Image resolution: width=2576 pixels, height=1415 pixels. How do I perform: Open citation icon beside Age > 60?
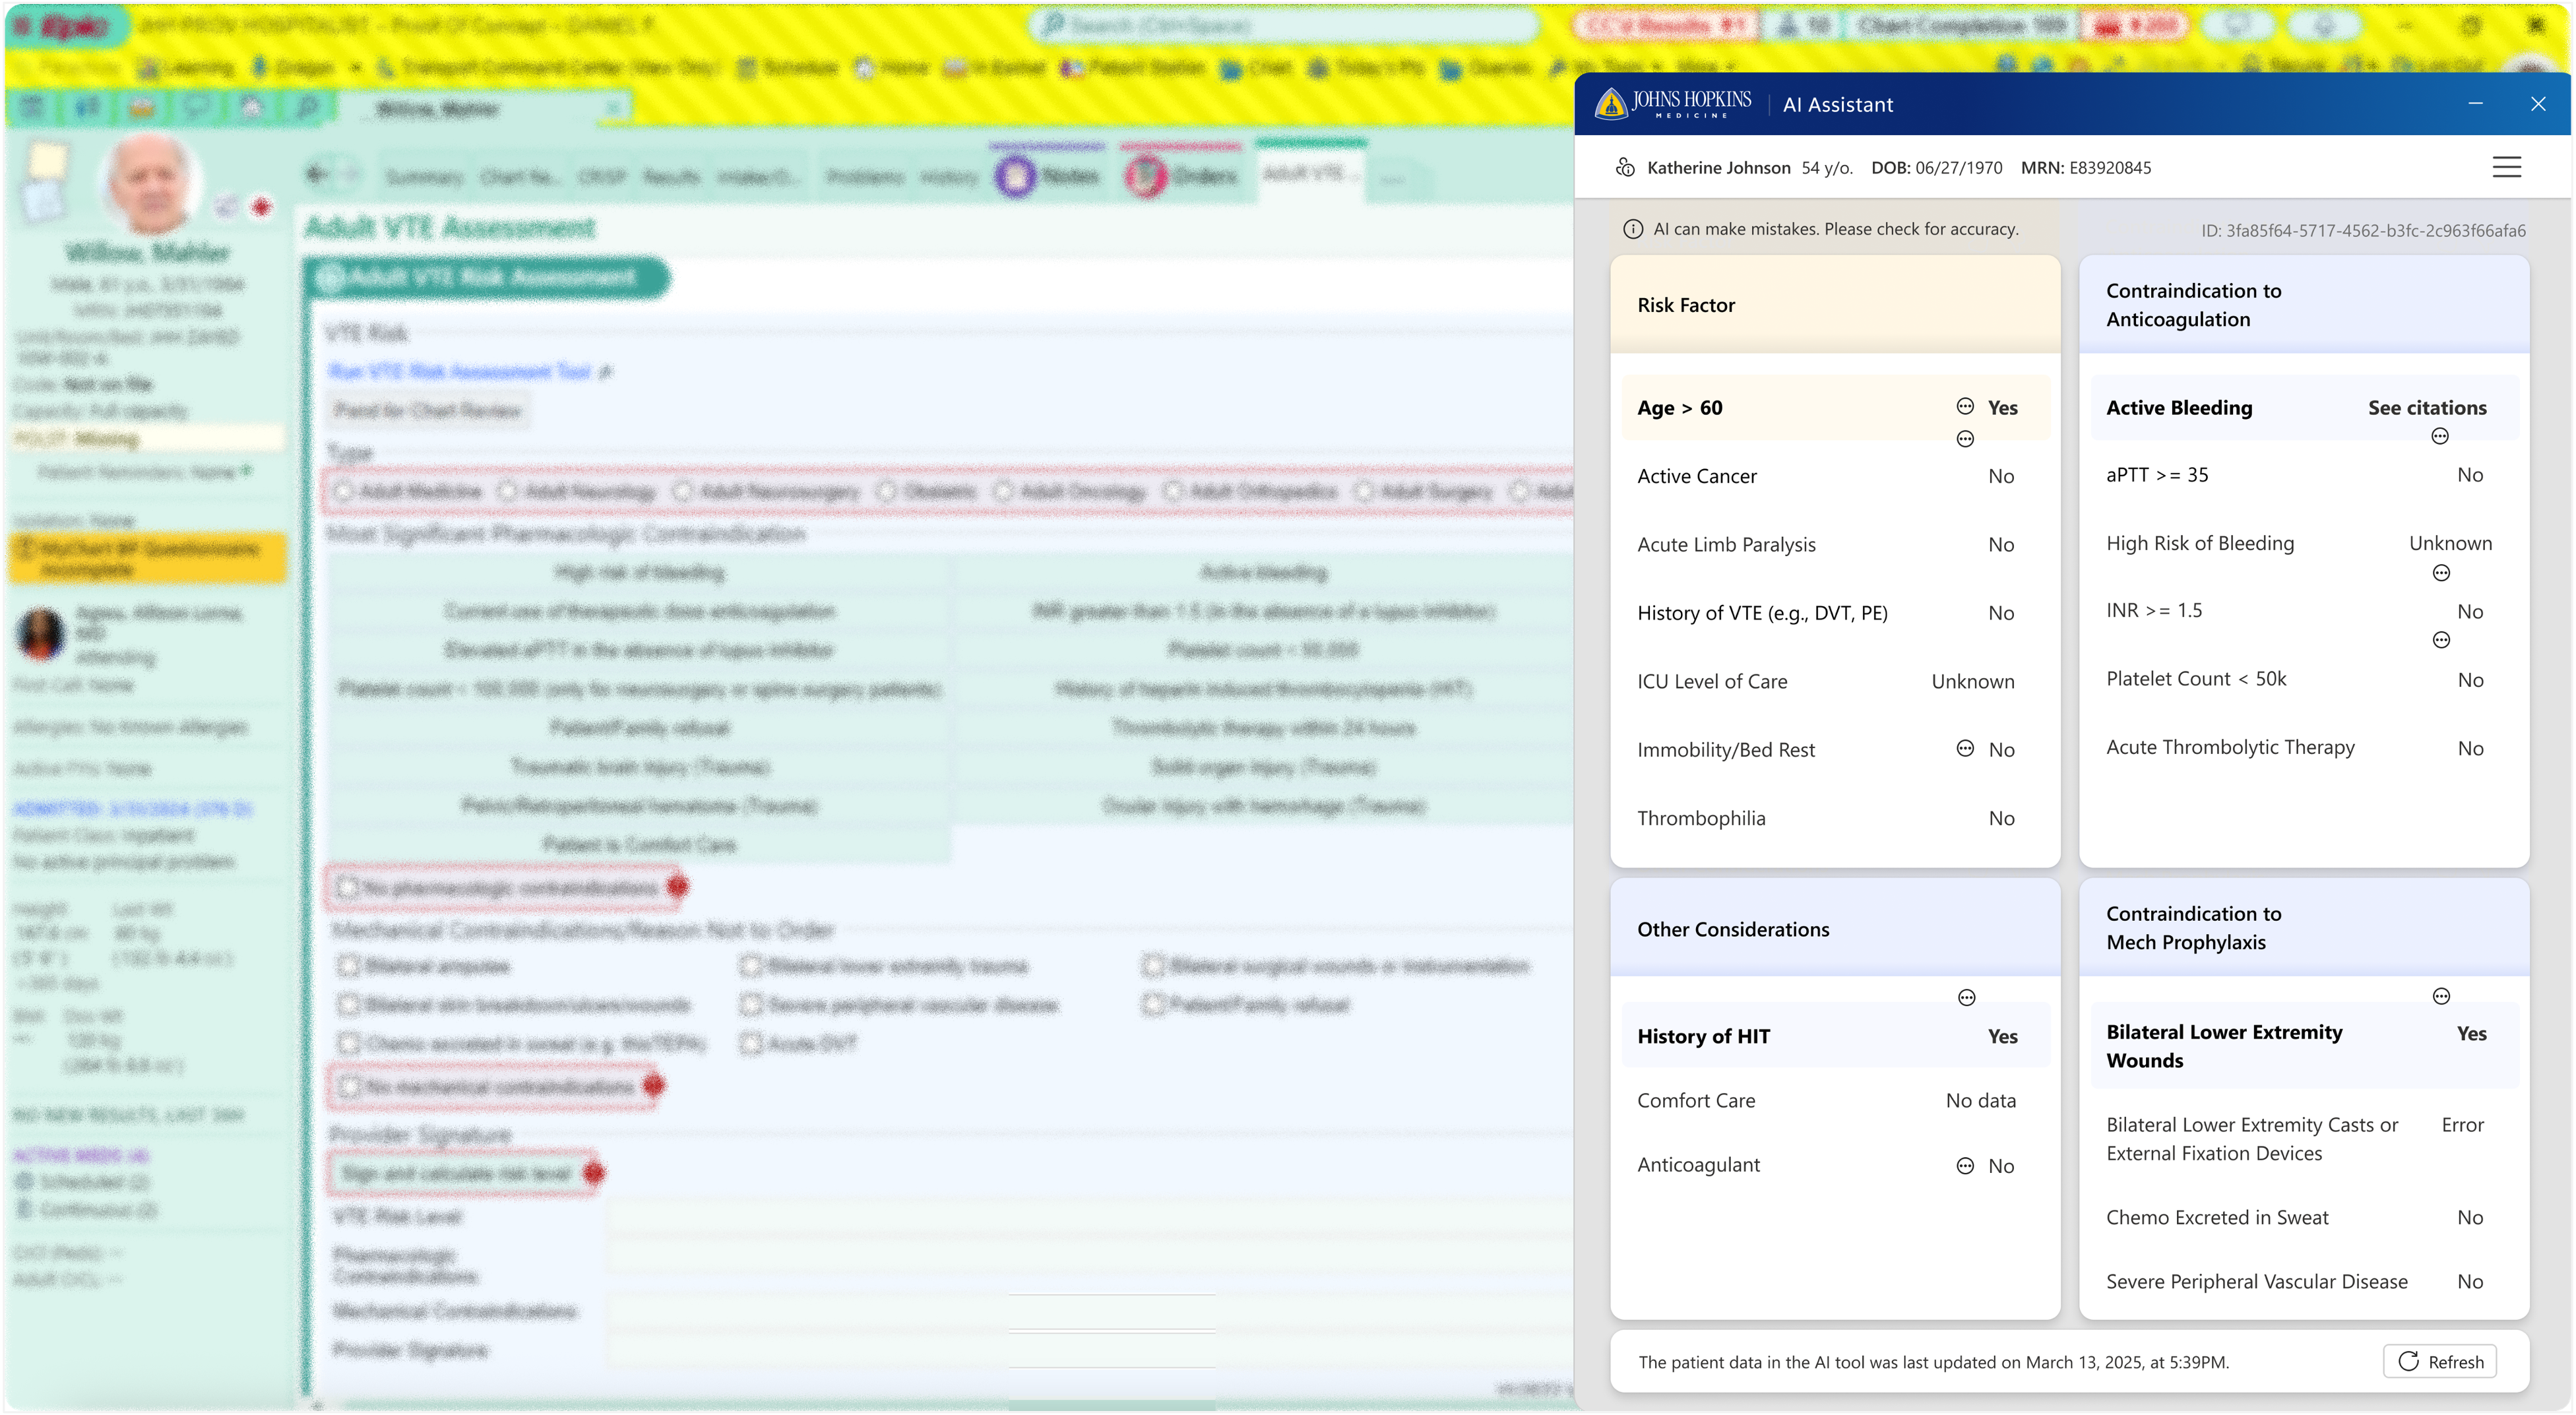click(x=1964, y=406)
